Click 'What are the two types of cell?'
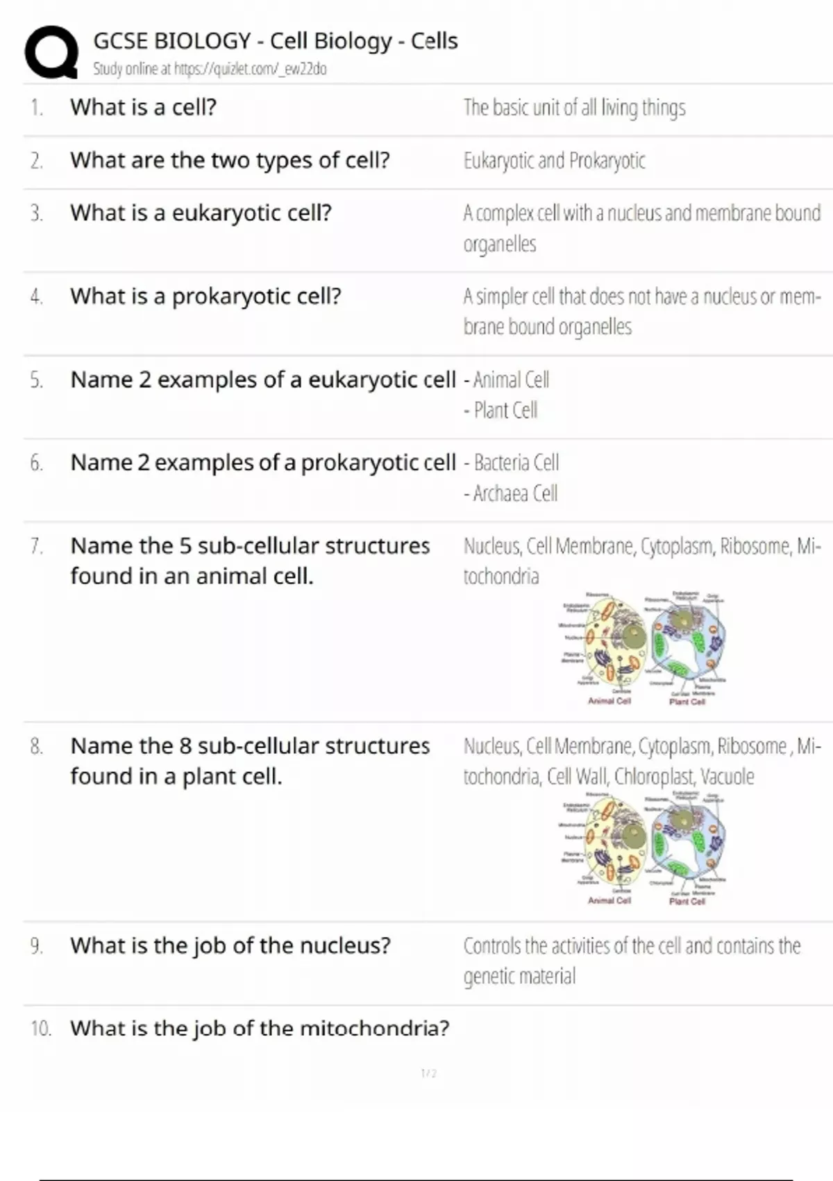This screenshot has width=833, height=1181. pyautogui.click(x=230, y=160)
